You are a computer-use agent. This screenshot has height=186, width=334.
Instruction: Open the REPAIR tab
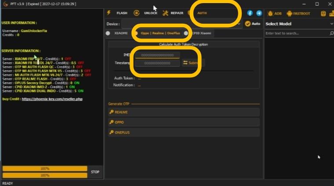(x=173, y=13)
